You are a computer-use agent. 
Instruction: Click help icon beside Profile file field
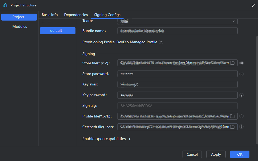tap(241, 116)
